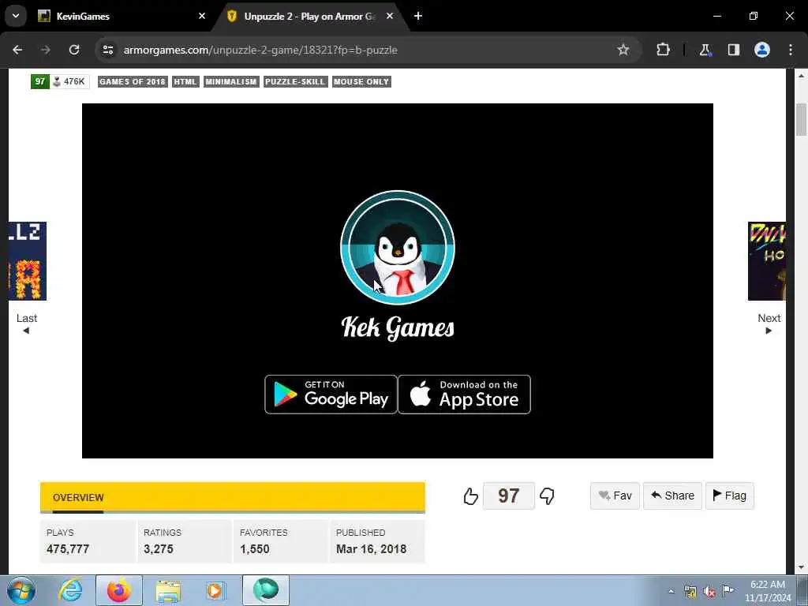Switch to the KevinGames tab
The image size is (808, 606).
pyautogui.click(x=121, y=17)
